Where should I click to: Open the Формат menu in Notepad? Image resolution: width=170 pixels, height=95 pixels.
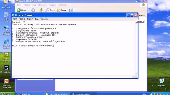click(30, 19)
